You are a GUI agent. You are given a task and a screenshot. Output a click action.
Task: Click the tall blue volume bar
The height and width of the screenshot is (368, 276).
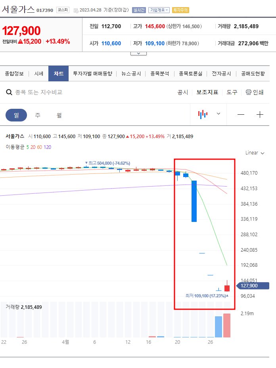tap(218, 327)
